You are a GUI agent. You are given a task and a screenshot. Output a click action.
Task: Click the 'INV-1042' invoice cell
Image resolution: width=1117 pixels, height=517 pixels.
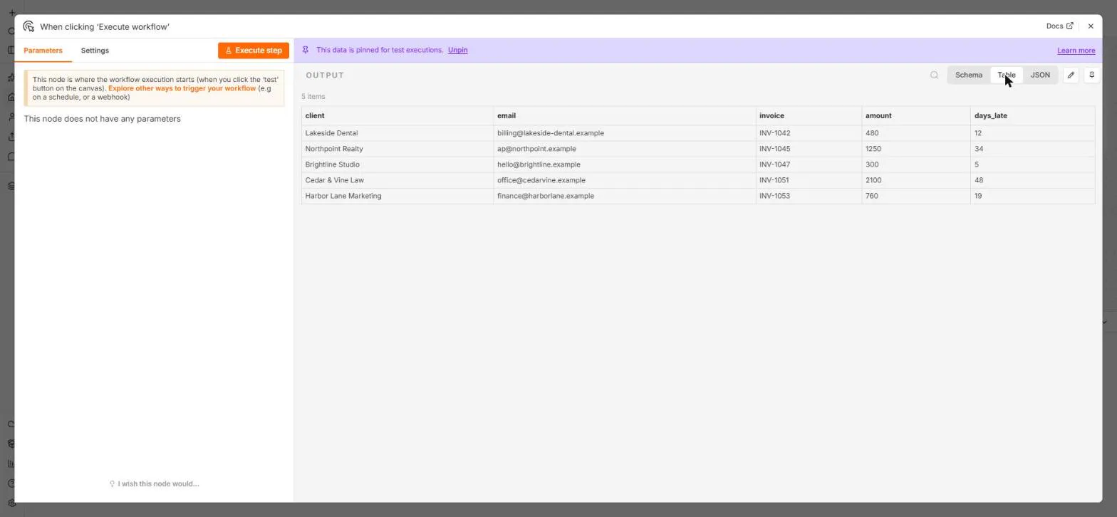tap(809, 133)
